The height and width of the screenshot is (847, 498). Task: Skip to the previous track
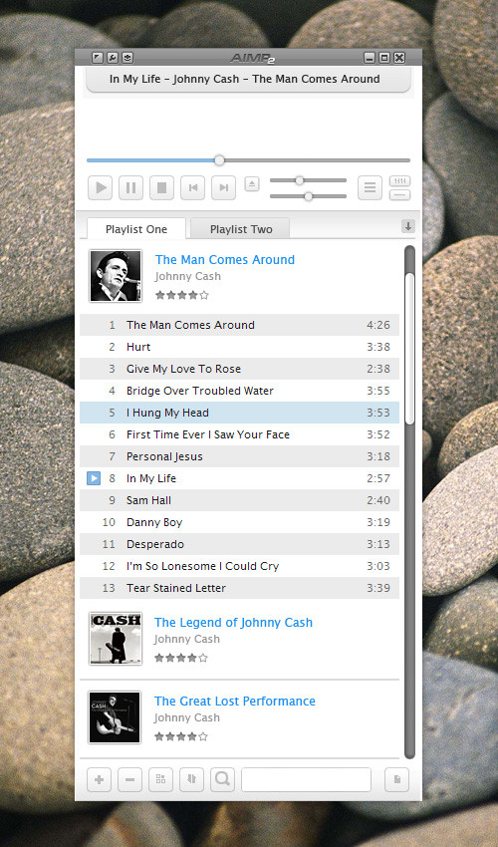point(193,188)
